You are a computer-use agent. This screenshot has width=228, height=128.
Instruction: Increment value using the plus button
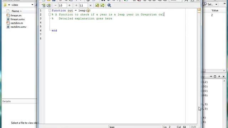point(69,6)
